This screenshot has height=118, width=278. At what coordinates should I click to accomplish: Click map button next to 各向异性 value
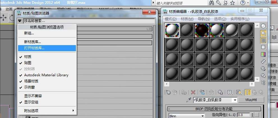[x=257, y=115]
